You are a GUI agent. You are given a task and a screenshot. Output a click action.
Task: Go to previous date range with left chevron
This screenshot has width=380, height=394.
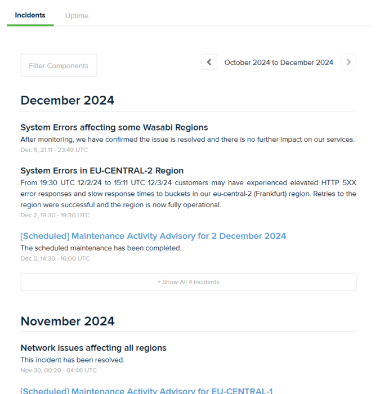pyautogui.click(x=209, y=62)
